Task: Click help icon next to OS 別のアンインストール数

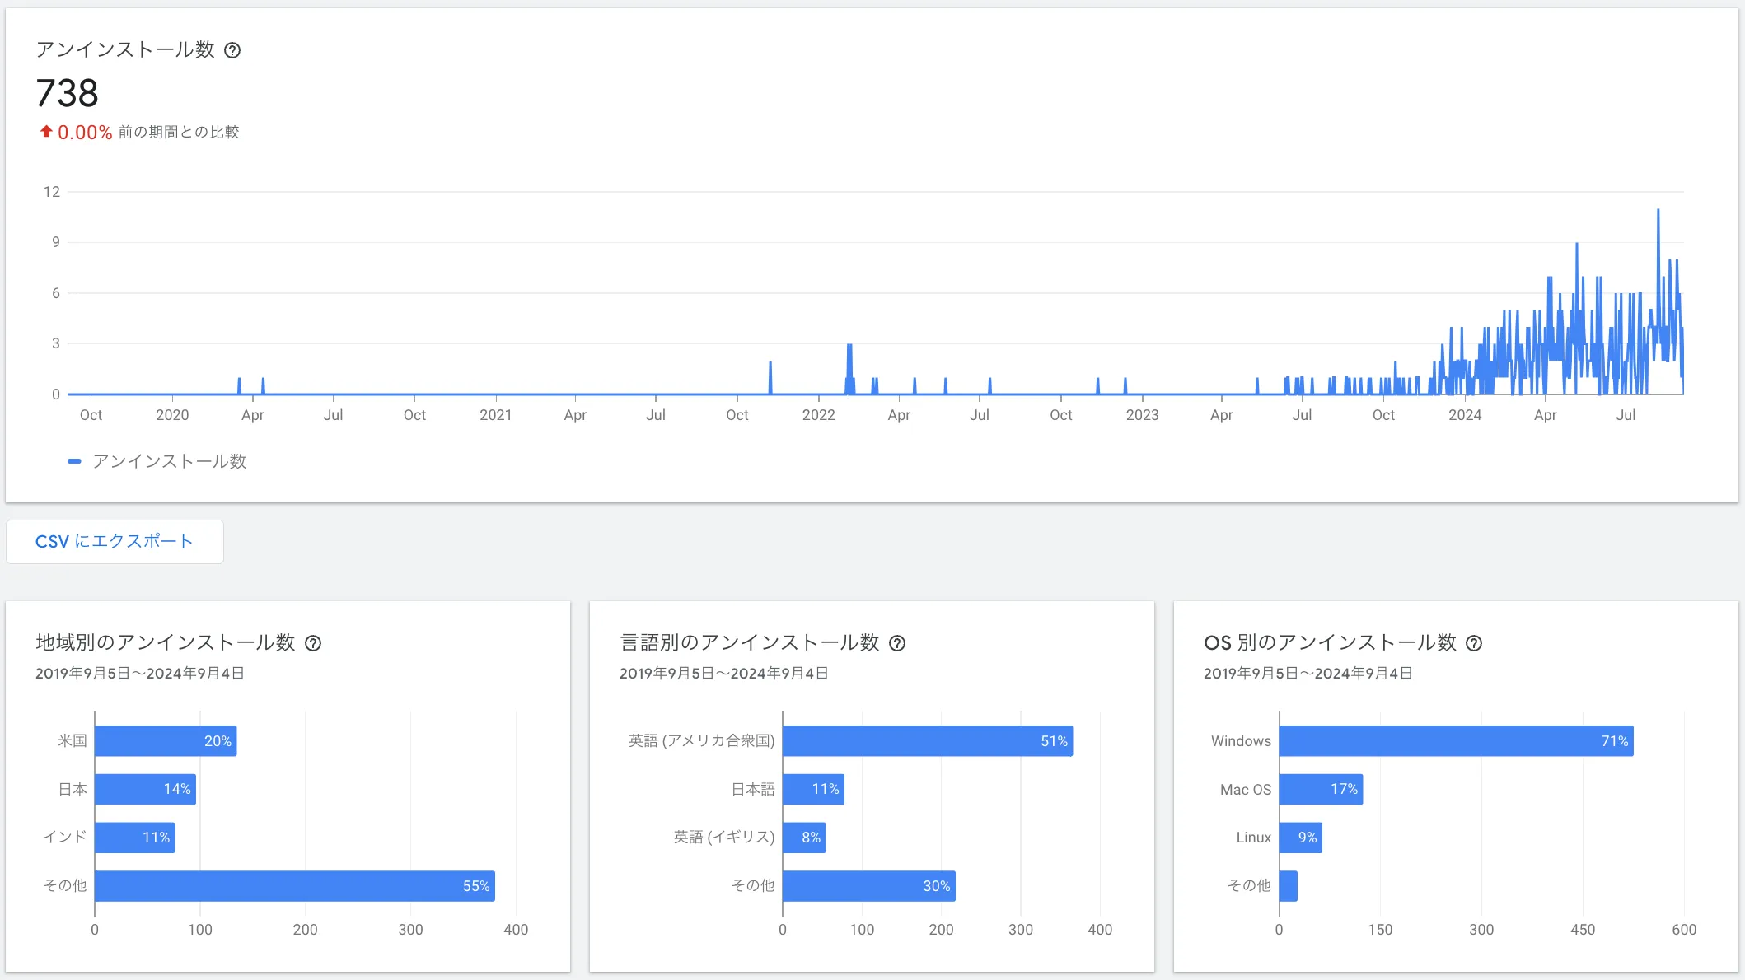Action: (x=1474, y=643)
